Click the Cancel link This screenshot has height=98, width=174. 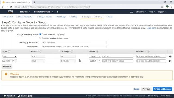point(136,89)
